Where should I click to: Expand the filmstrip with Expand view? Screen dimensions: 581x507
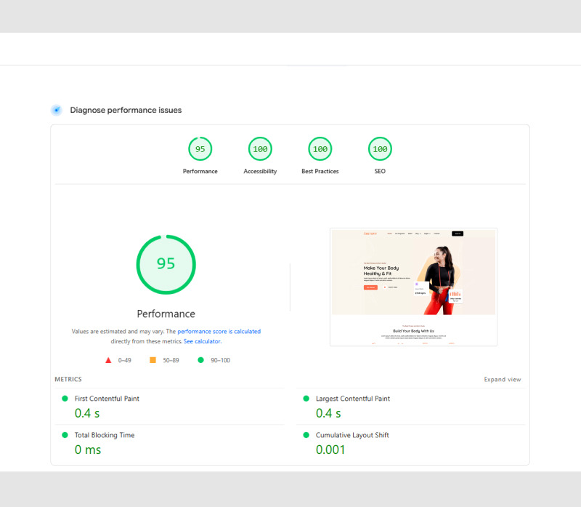503,379
